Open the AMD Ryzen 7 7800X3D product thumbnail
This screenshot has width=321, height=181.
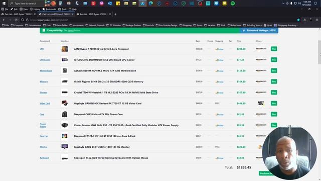tap(65, 49)
